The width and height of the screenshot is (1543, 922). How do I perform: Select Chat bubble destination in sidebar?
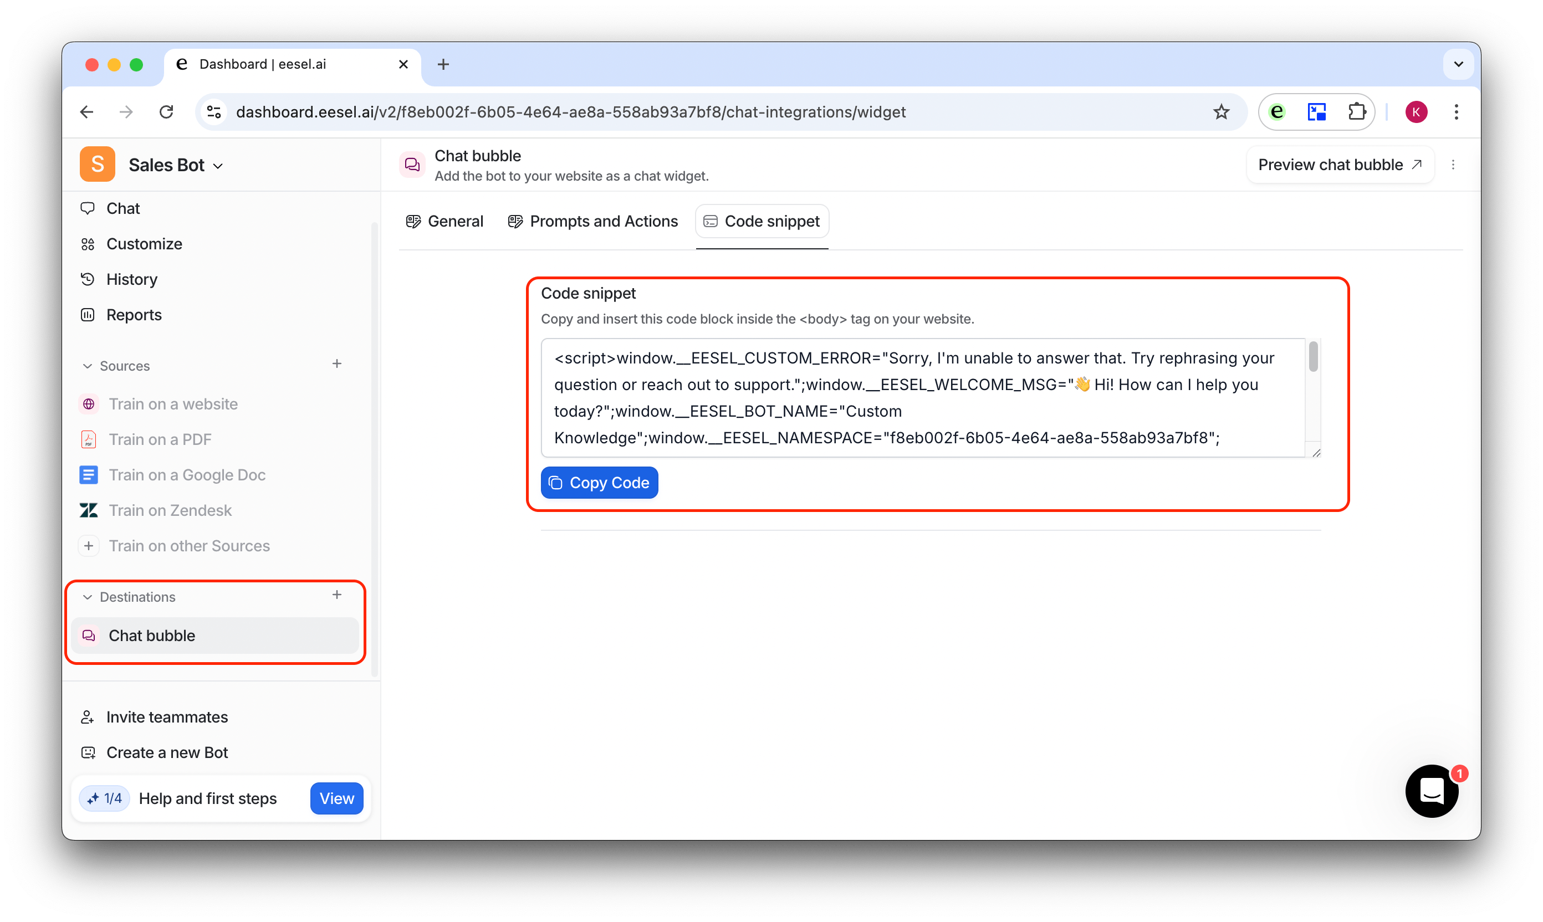pyautogui.click(x=216, y=635)
